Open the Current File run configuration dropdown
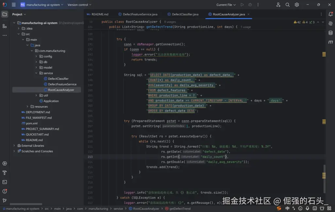 [x=226, y=5]
